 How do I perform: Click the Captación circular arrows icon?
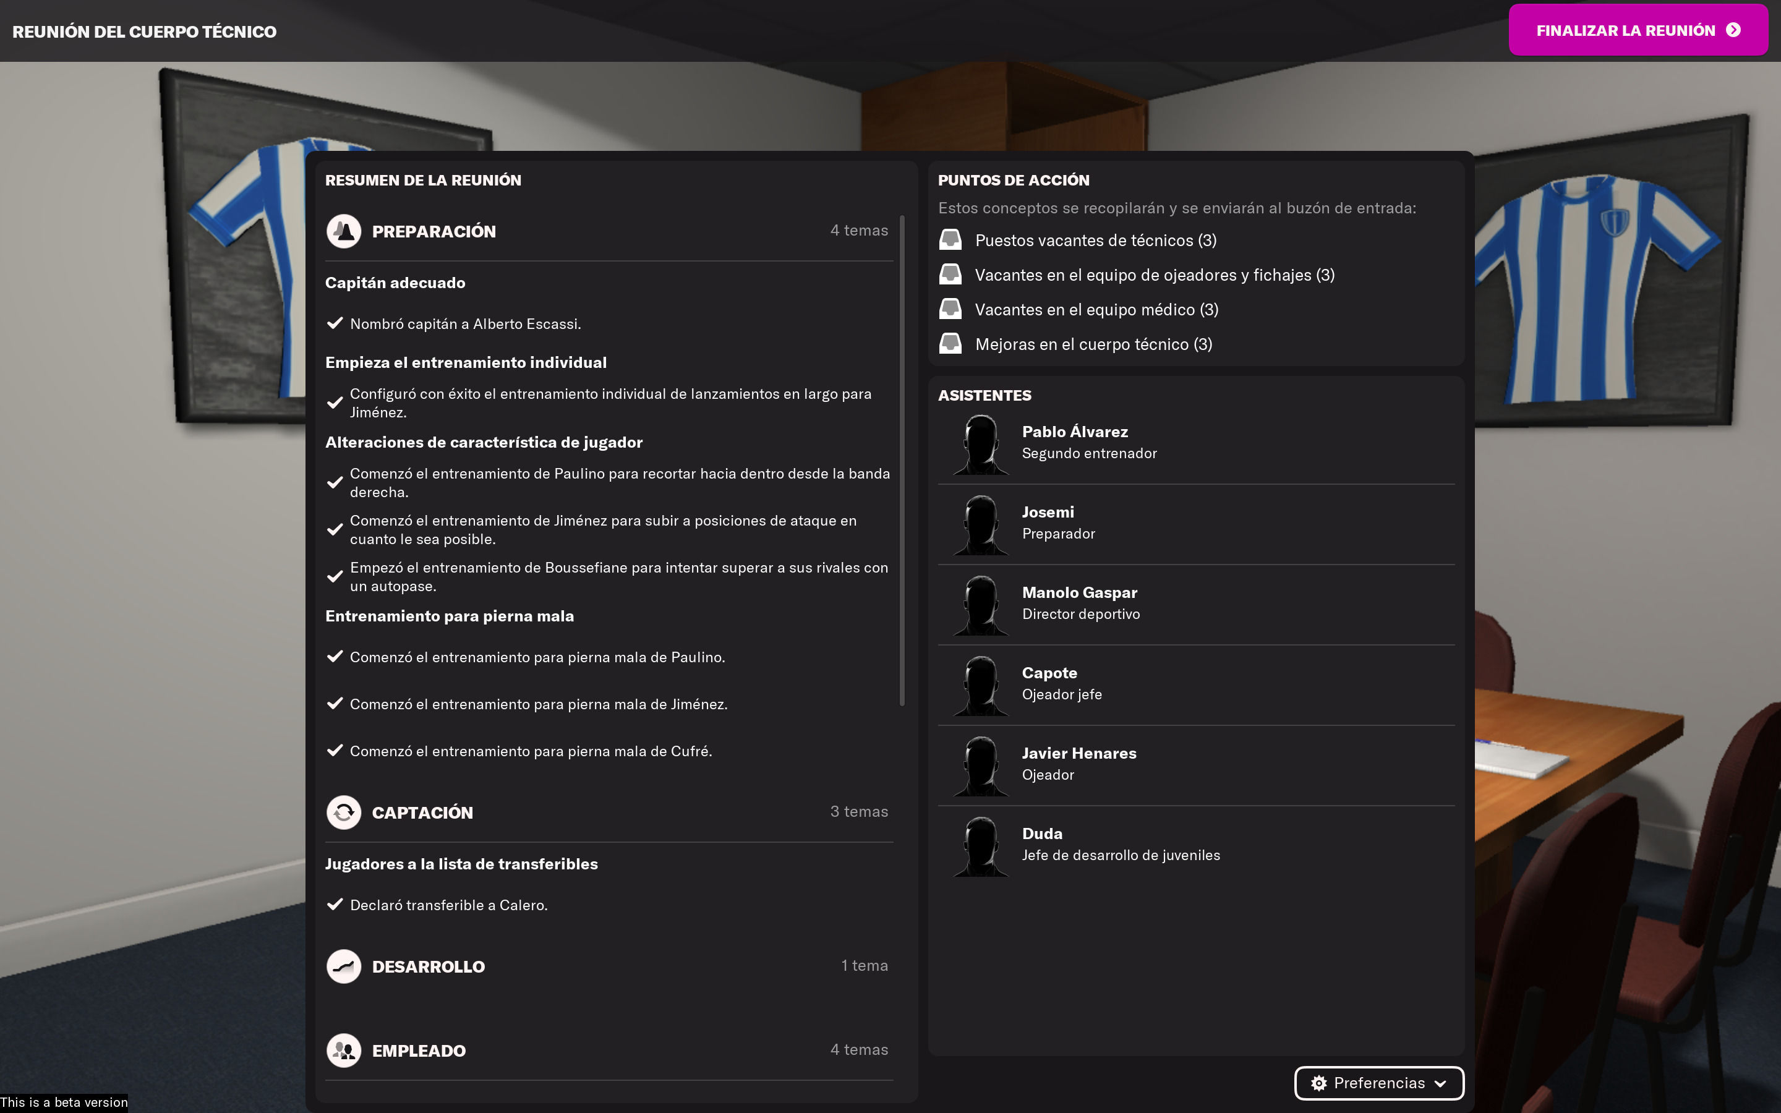(x=343, y=812)
